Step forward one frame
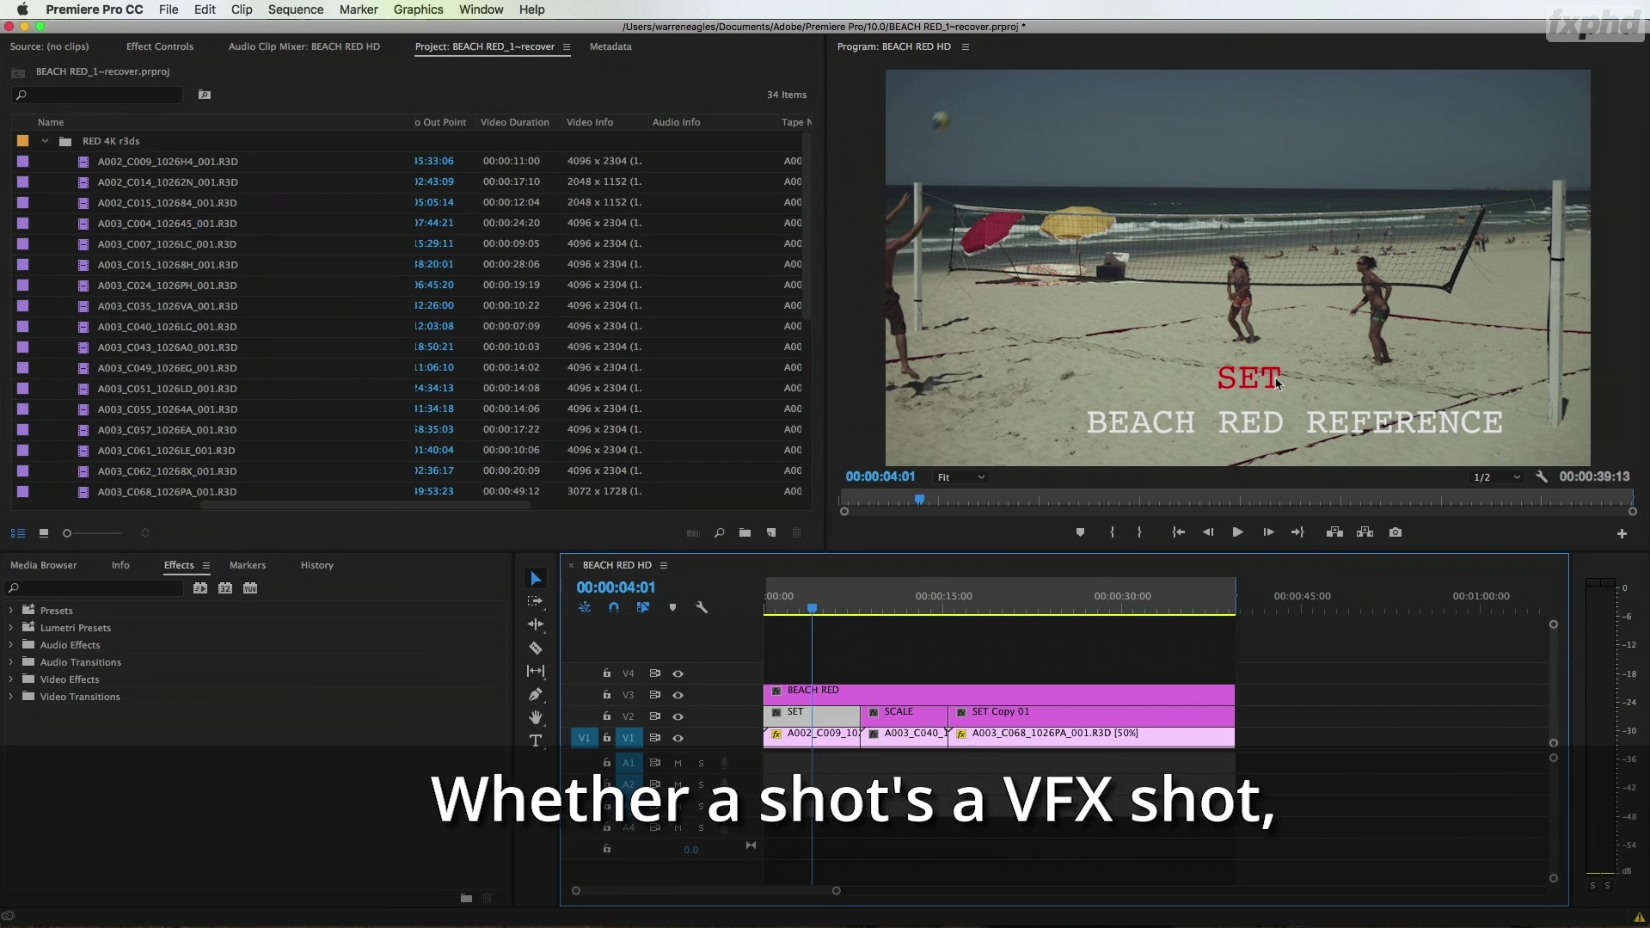This screenshot has width=1650, height=928. pyautogui.click(x=1268, y=532)
